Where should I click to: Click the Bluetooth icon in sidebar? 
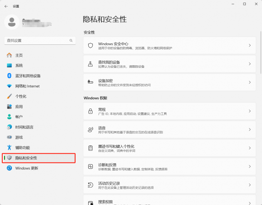tap(9, 76)
